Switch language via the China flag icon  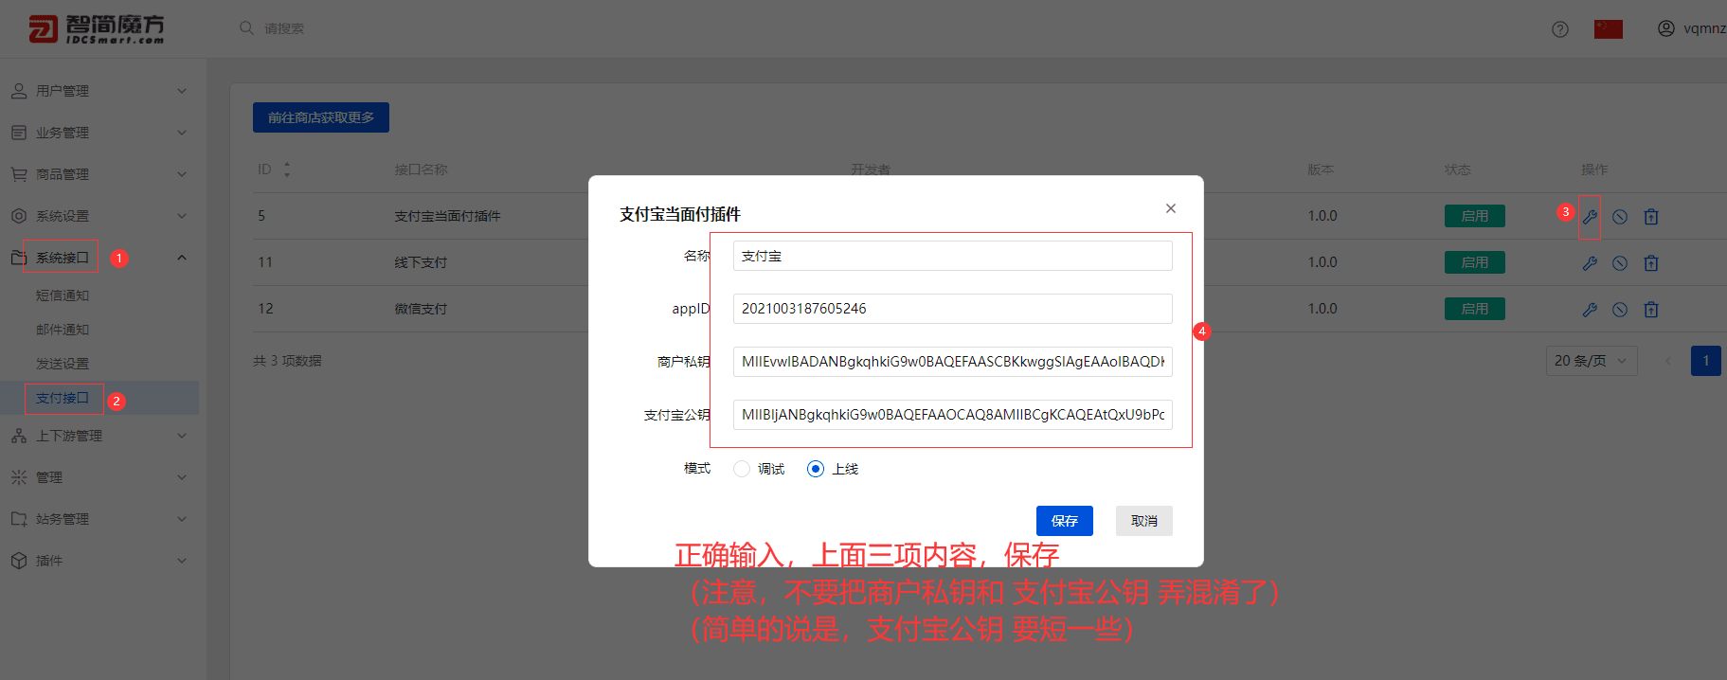click(x=1609, y=29)
